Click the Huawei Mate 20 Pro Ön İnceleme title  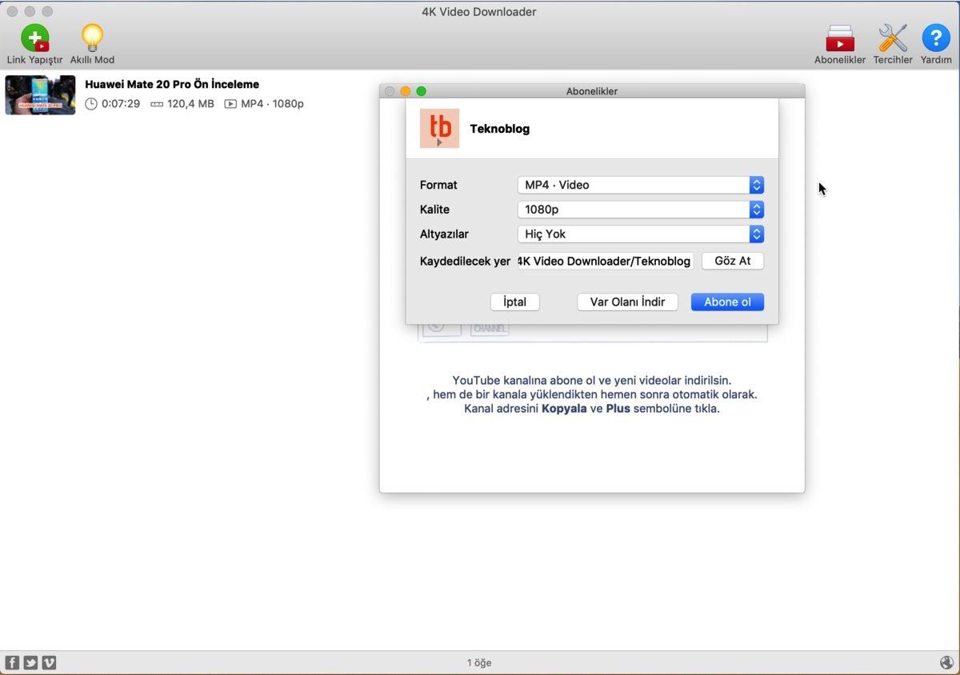click(172, 84)
